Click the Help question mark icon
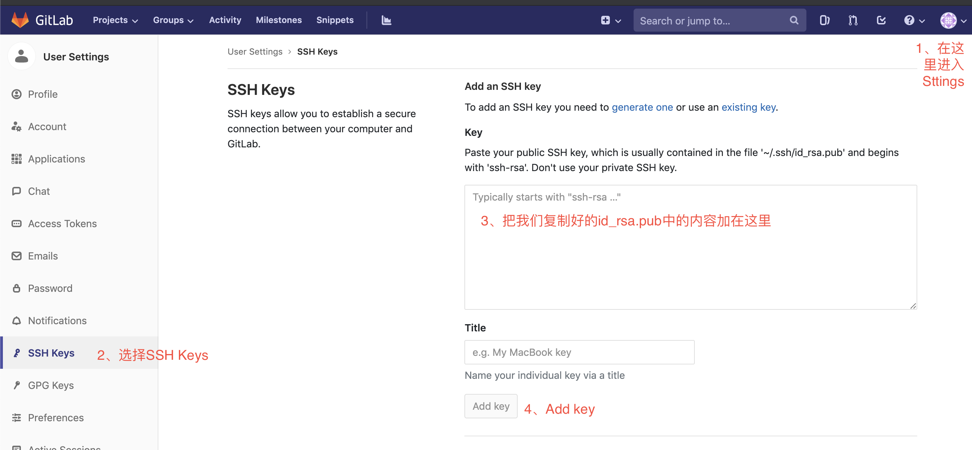Viewport: 972px width, 450px height. 909,20
